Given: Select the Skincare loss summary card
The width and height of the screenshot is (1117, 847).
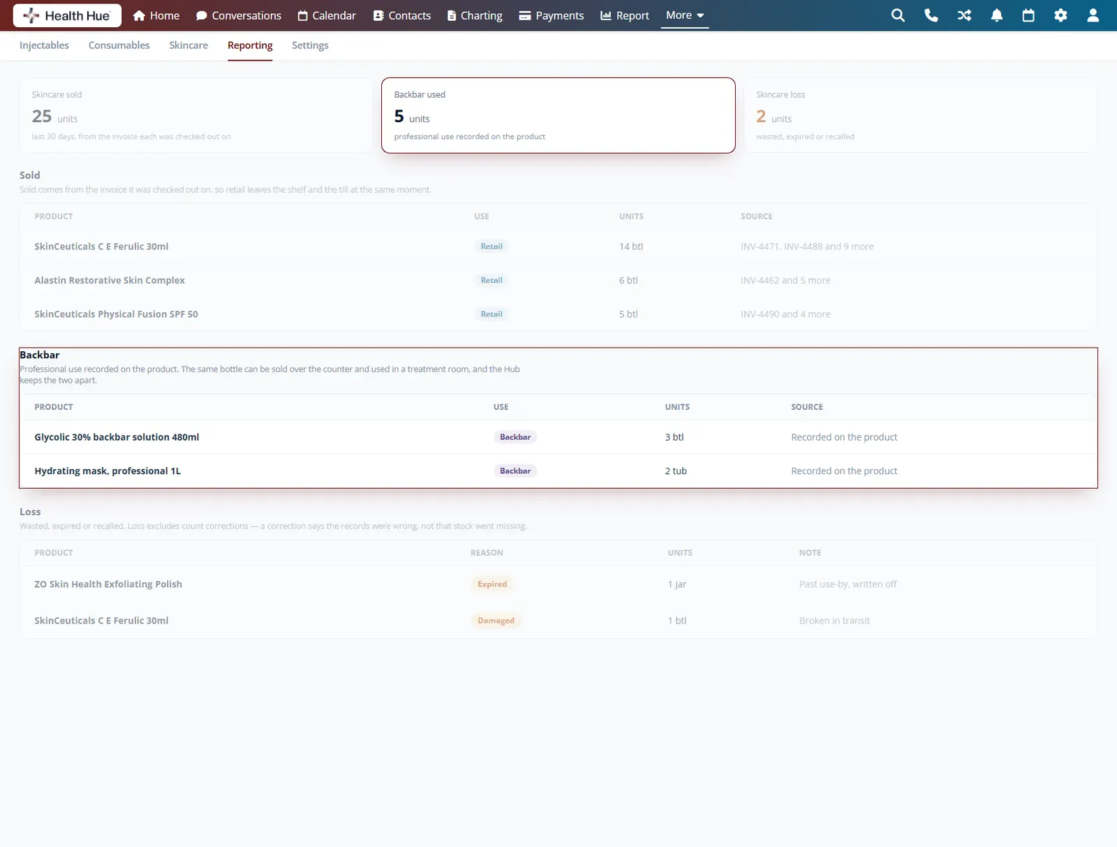Looking at the screenshot, I should [921, 115].
